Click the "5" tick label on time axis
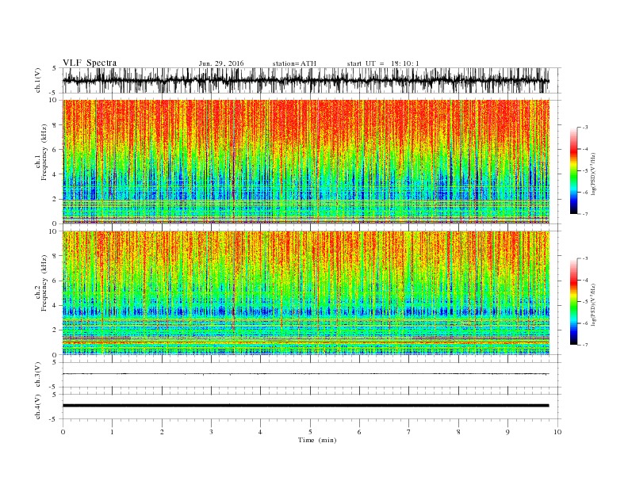 pos(310,432)
